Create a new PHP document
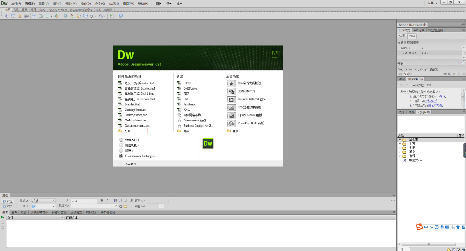The image size is (466, 251). point(186,94)
